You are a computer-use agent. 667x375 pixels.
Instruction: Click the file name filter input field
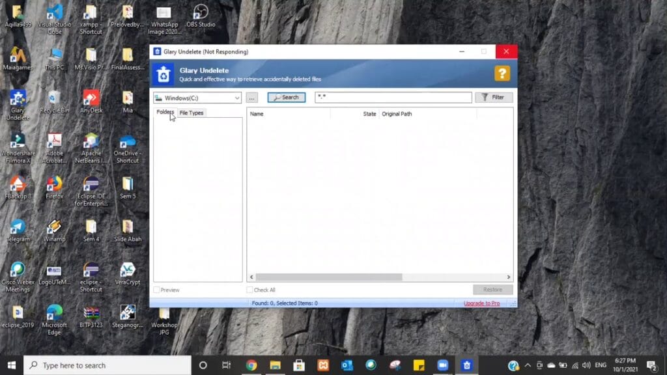[393, 98]
